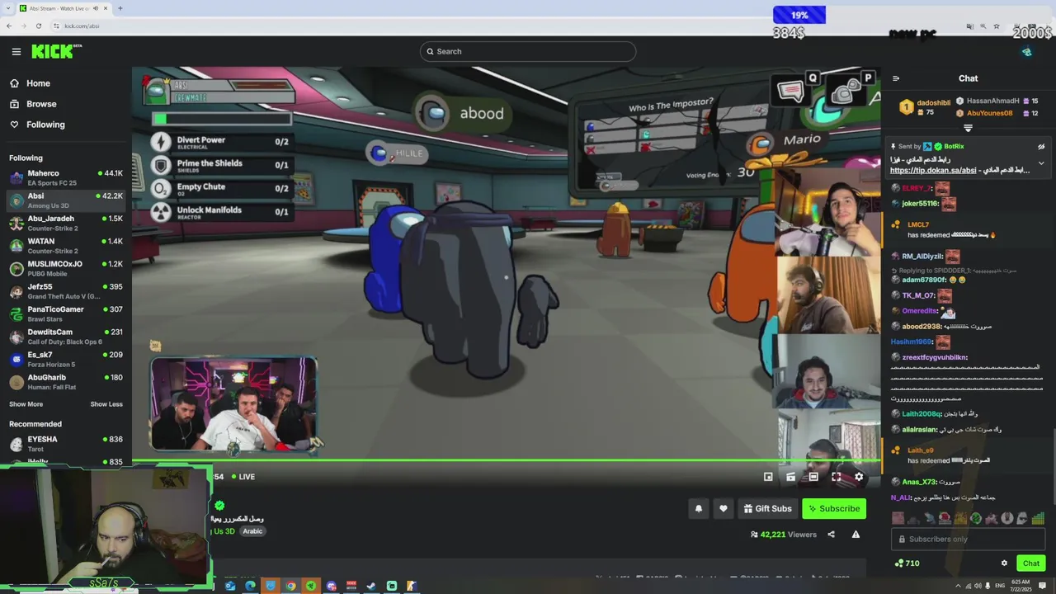Open EYESHA recommended channel

coord(66,444)
